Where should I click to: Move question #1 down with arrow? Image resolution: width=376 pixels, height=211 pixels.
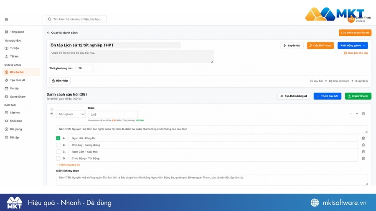coord(357,114)
